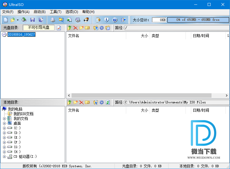The image size is (230, 169).
Task: Open the 工具(T) menu
Action: pyautogui.click(x=55, y=12)
